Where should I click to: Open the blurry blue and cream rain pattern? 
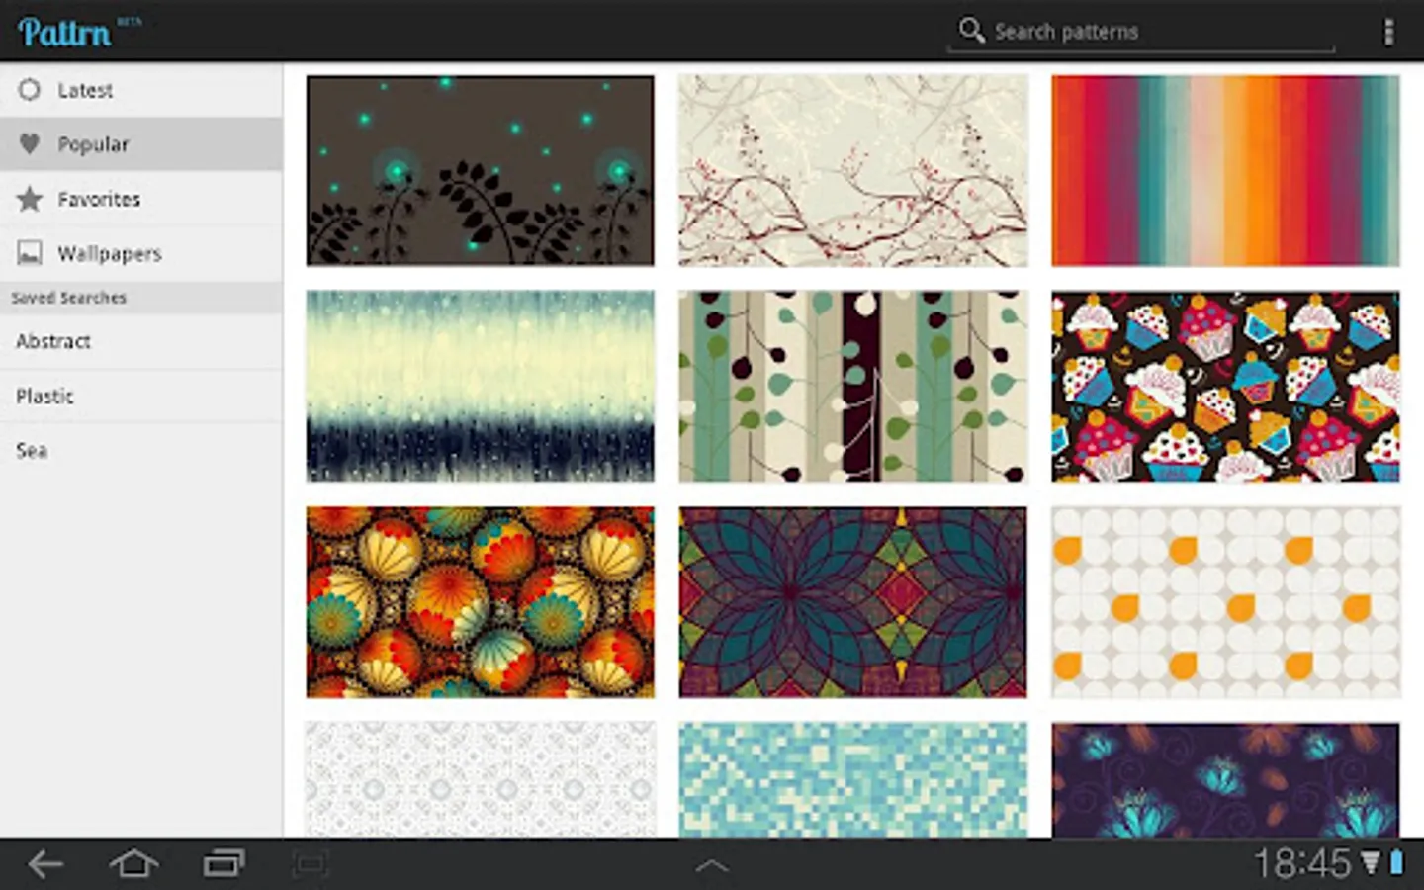480,386
